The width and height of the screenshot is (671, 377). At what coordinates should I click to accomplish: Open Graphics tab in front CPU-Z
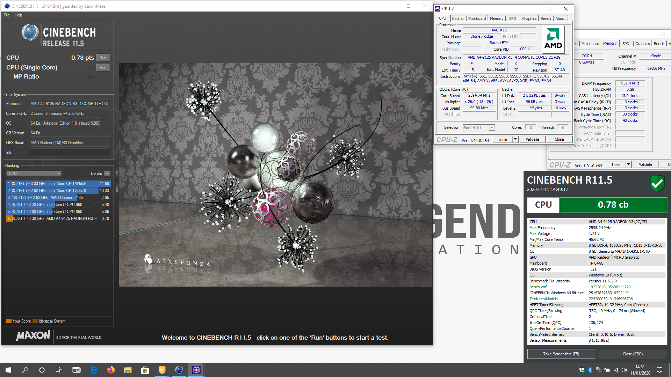(x=529, y=19)
